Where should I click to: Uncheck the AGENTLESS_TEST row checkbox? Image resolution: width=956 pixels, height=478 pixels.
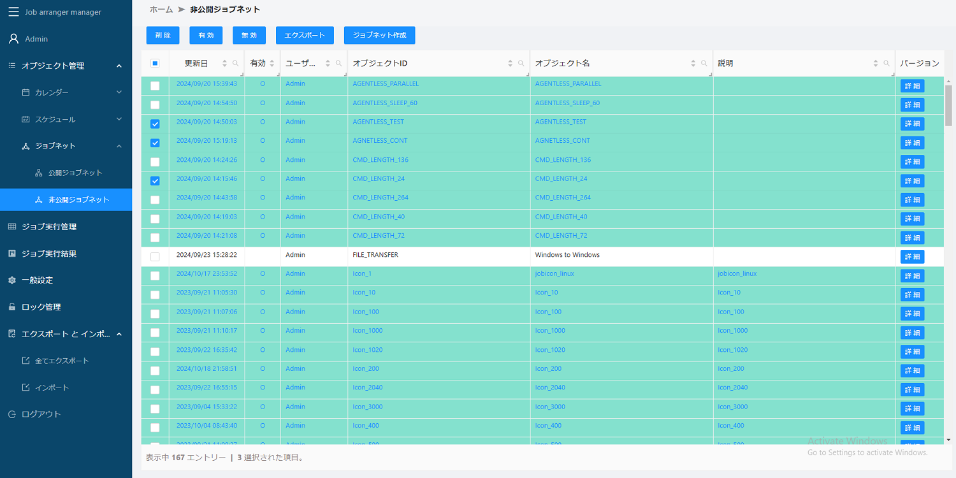[x=155, y=124]
